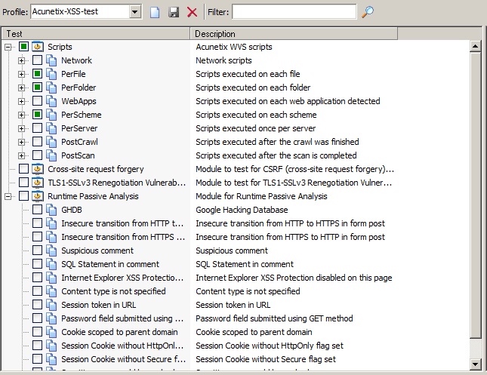487x375 pixels.
Task: Click the Session token in URL file icon
Action: [x=51, y=305]
